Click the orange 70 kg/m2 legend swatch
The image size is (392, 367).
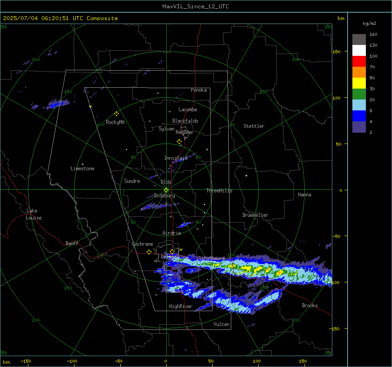[x=359, y=72]
